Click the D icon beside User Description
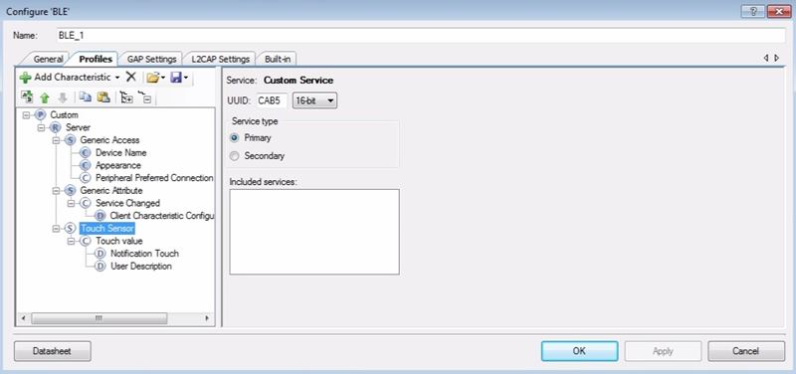 (101, 266)
